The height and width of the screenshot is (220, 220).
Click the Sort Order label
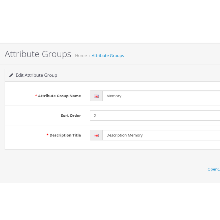pos(71,116)
